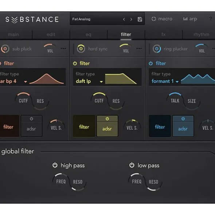The height and width of the screenshot is (215, 215).
Task: Switch to the main tab
Action: click(x=13, y=35)
